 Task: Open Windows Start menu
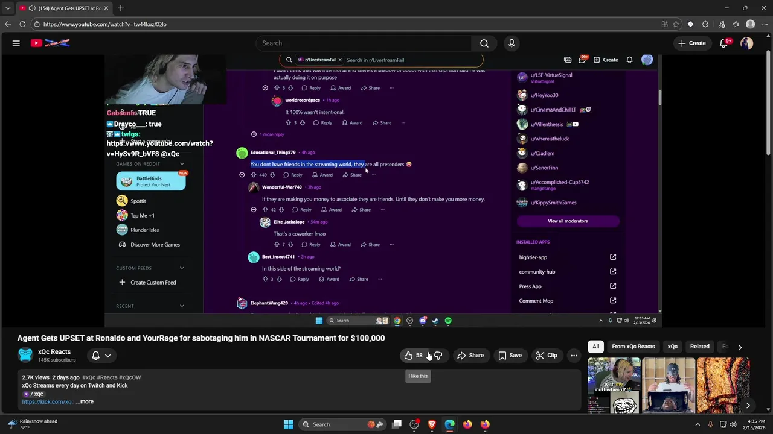(x=288, y=424)
